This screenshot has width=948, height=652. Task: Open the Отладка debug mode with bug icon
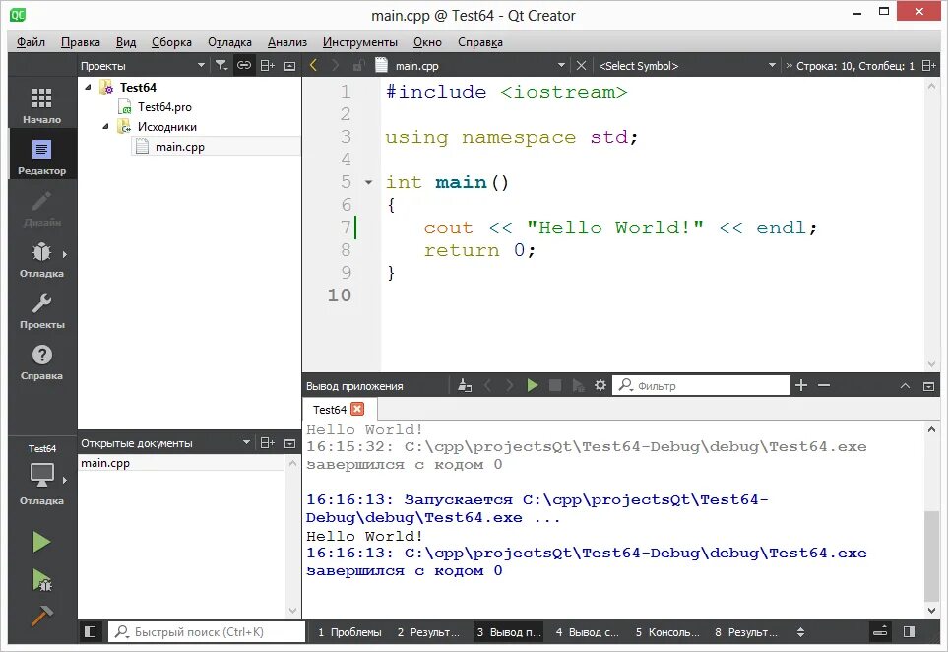pyautogui.click(x=41, y=259)
